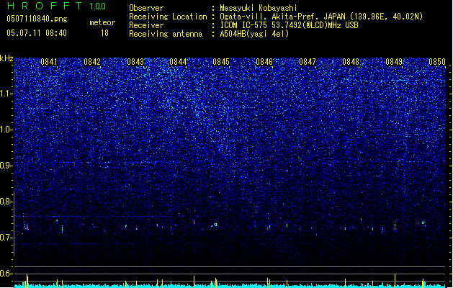Click the Receiving Location label
Screen dimensions: 453x288
(168, 17)
